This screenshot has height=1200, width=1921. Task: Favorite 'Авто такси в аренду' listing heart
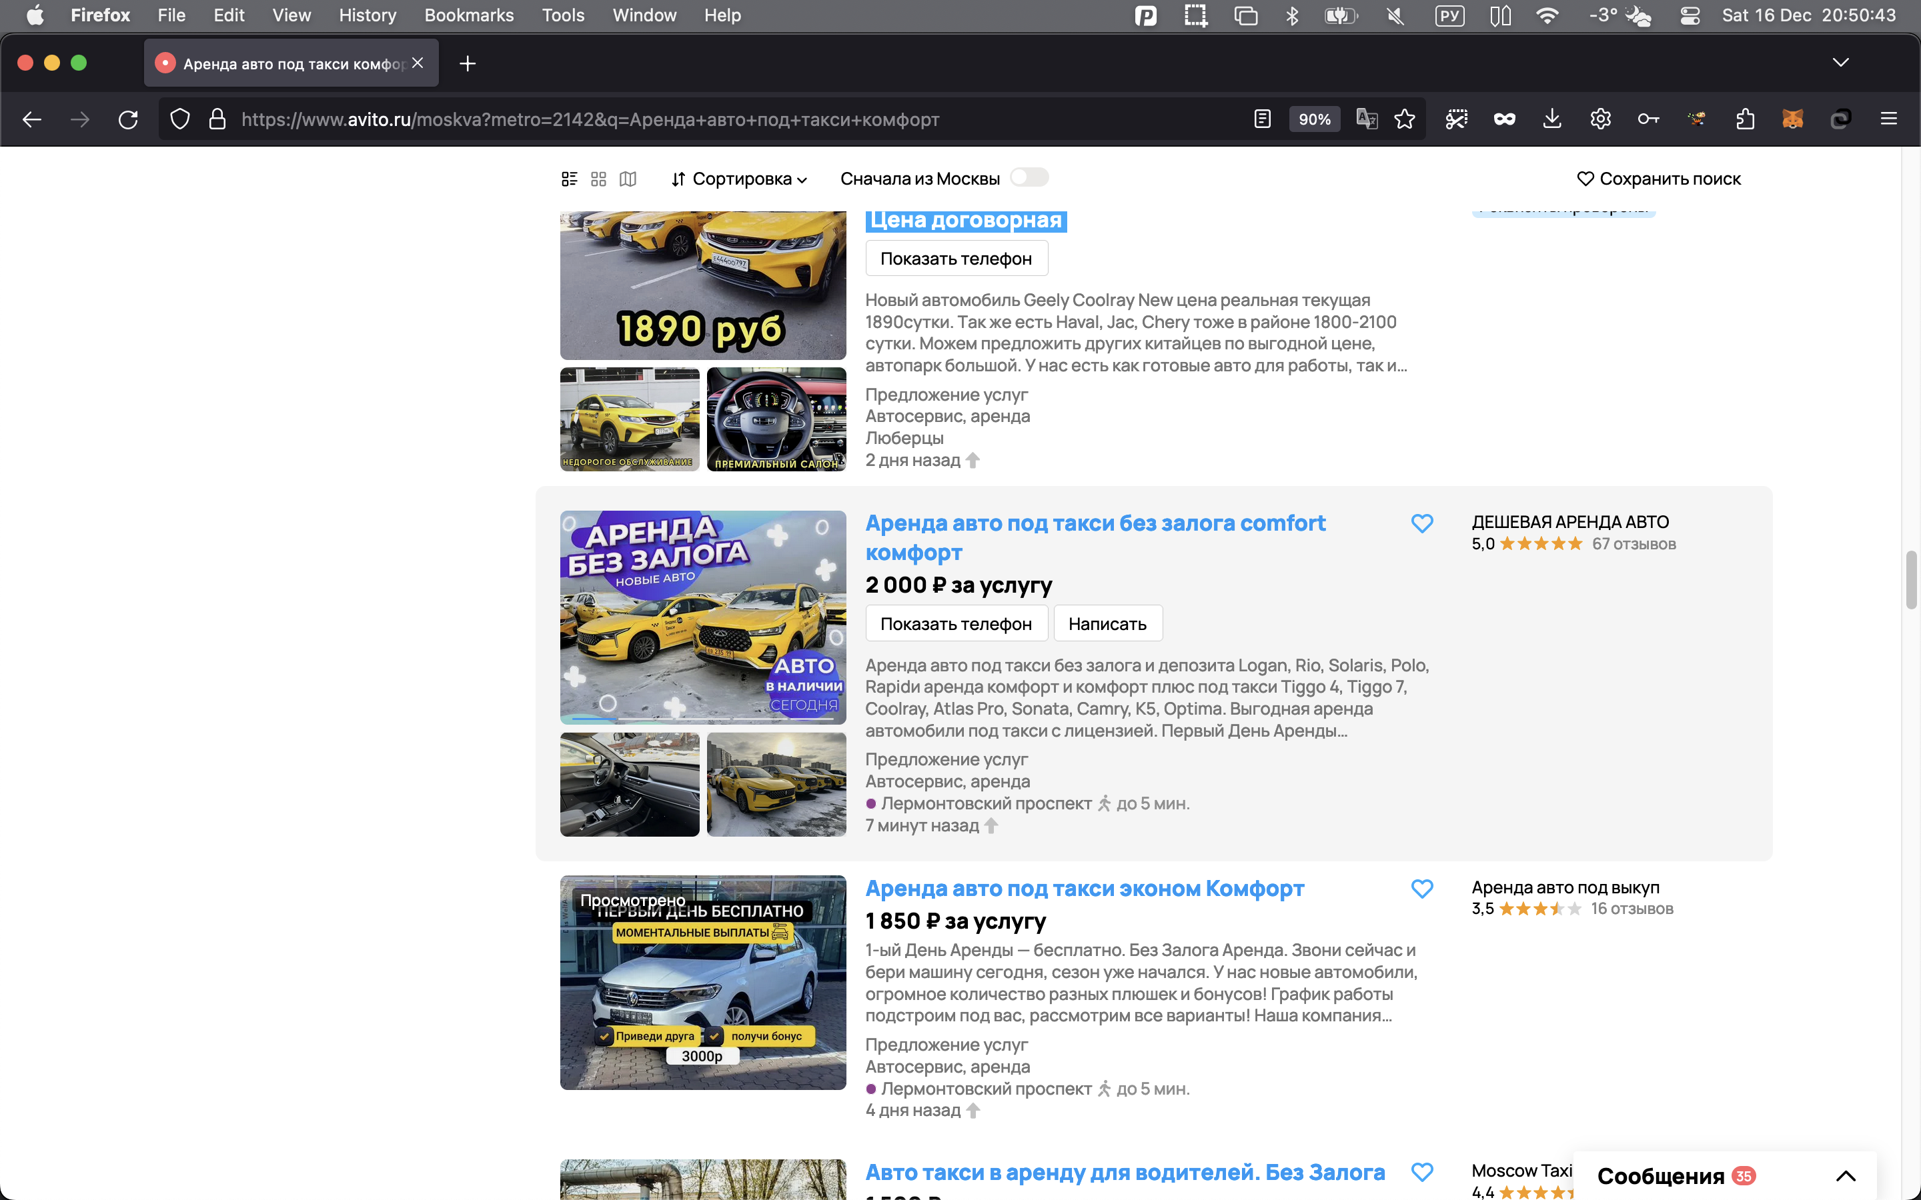[1421, 1172]
